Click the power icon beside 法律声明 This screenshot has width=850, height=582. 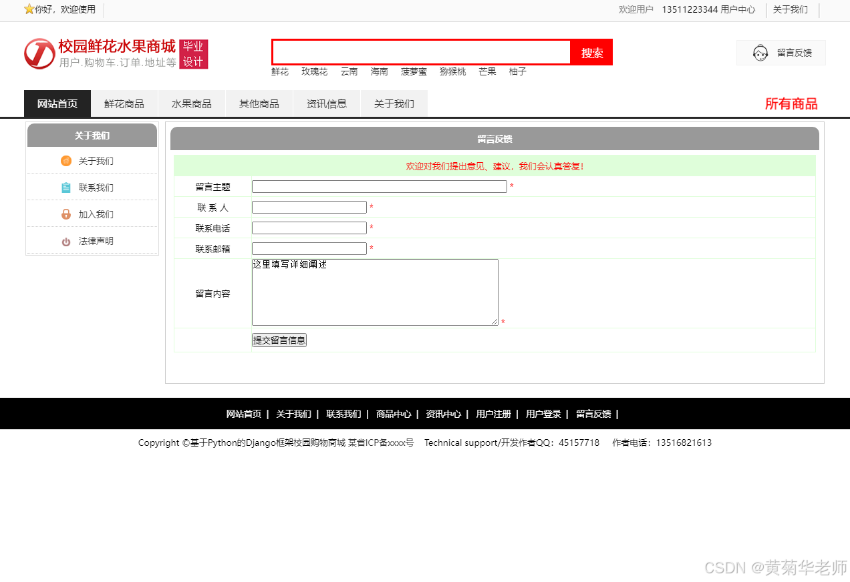[x=66, y=242]
